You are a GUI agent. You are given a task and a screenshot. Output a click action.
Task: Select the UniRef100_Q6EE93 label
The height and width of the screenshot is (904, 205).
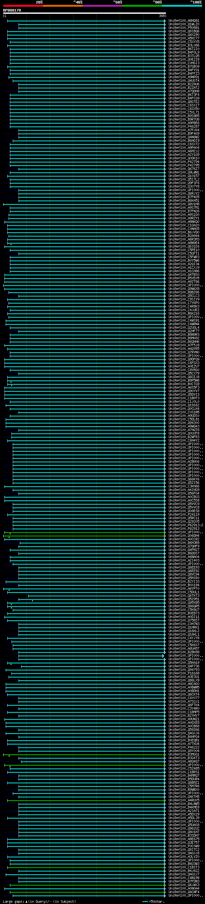point(184,567)
